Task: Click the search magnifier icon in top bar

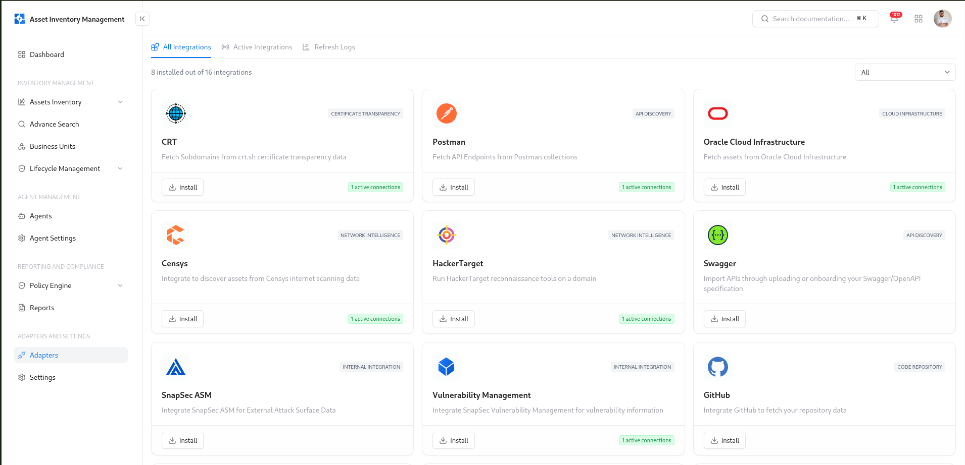Action: 765,19
